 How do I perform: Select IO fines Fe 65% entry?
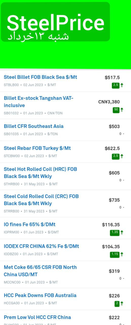29,224
